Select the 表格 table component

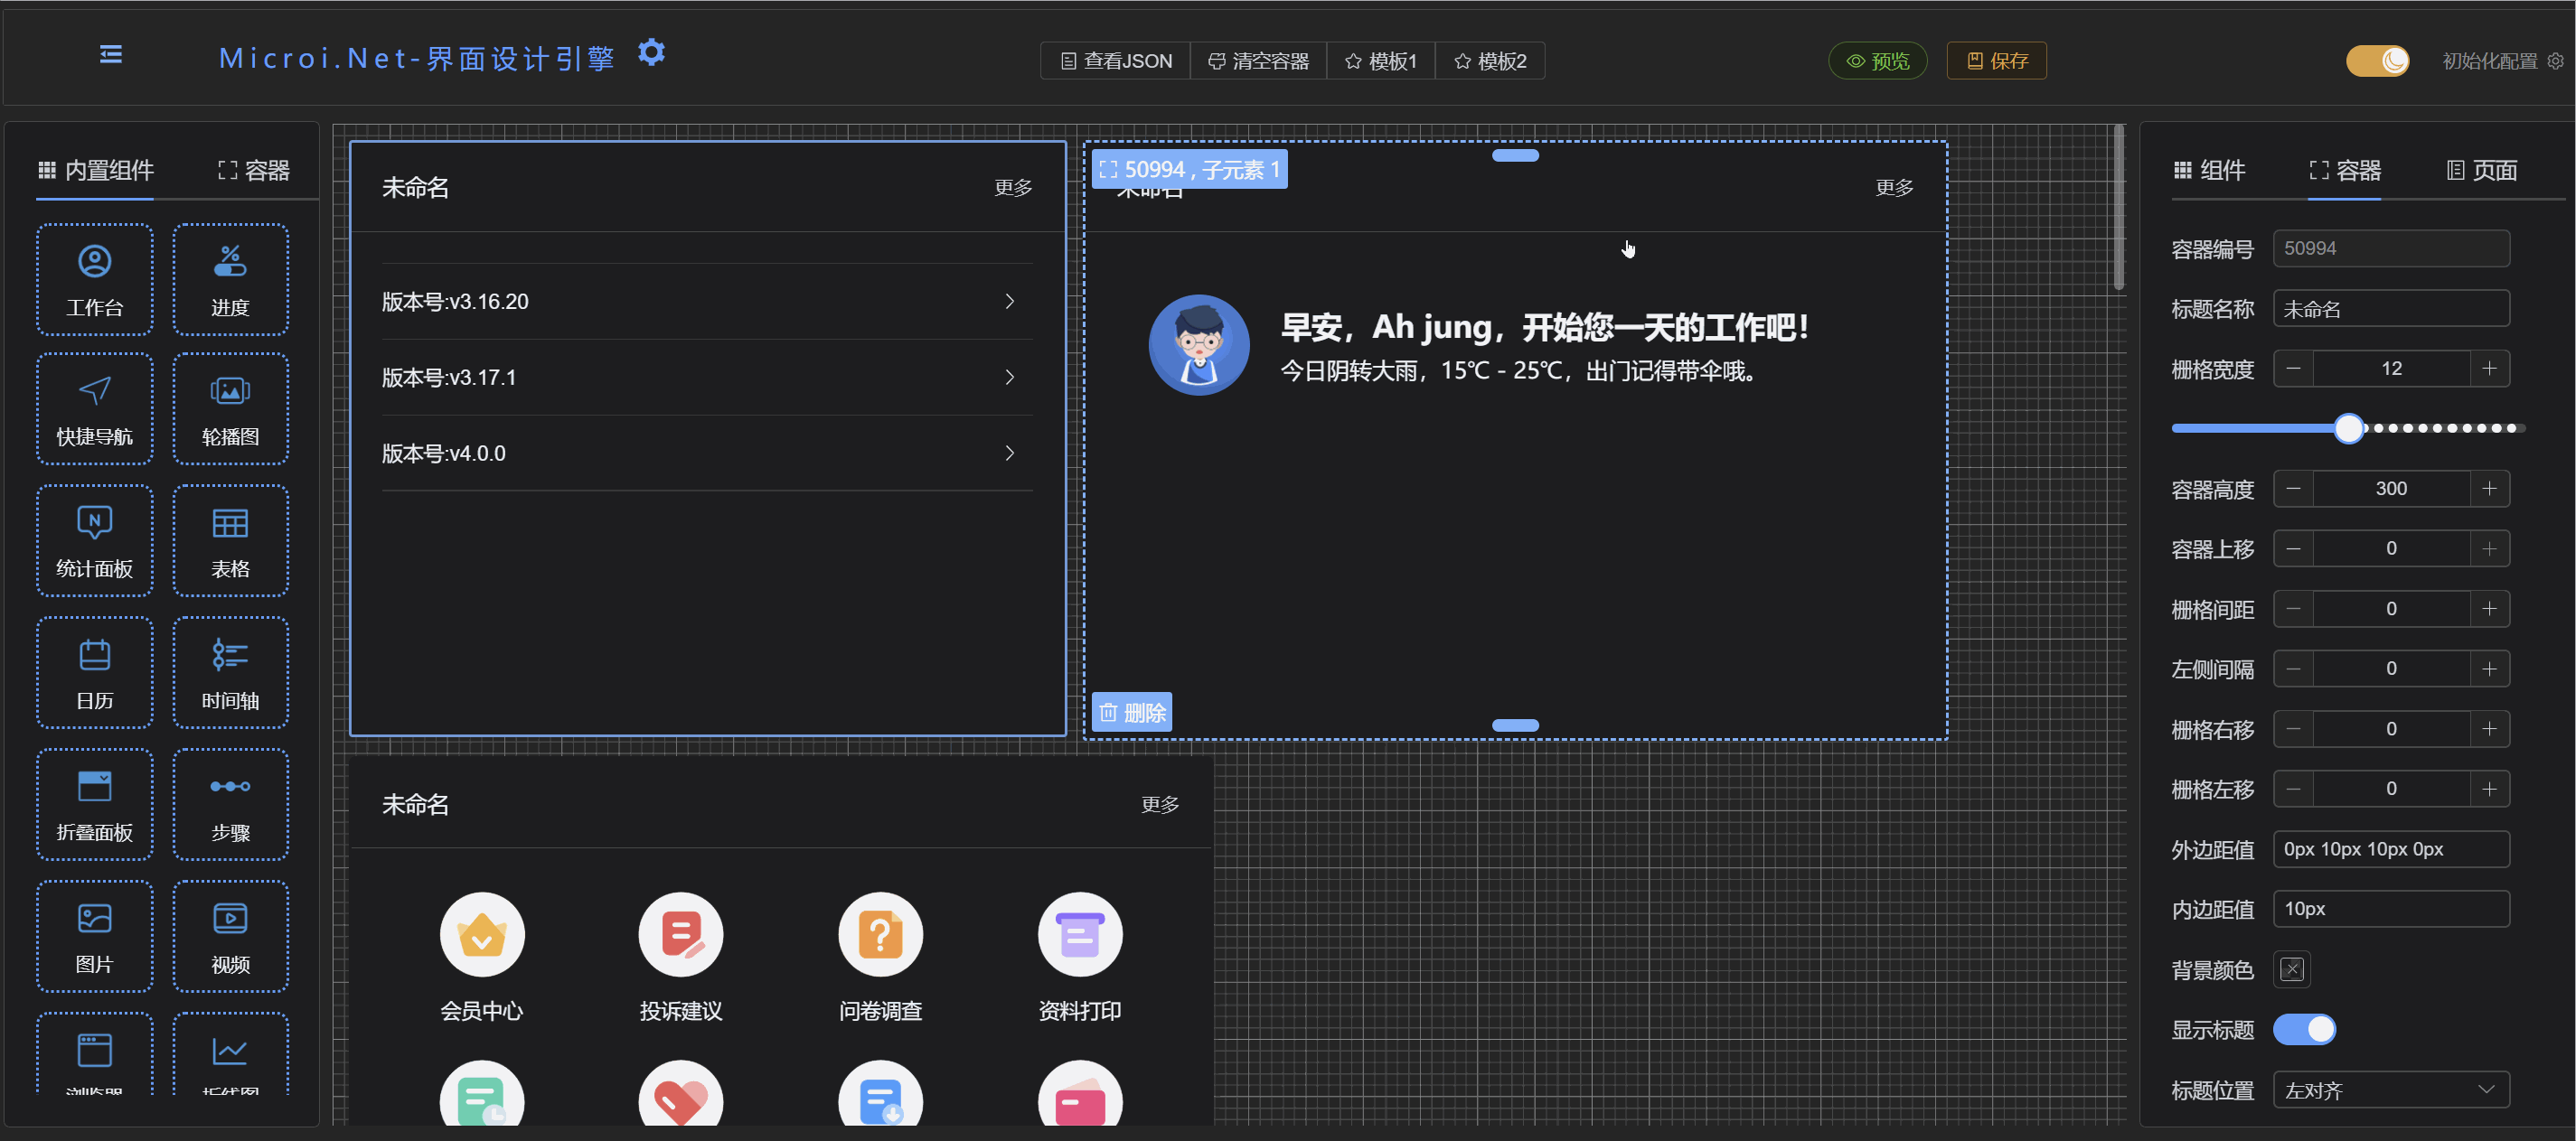(x=230, y=540)
